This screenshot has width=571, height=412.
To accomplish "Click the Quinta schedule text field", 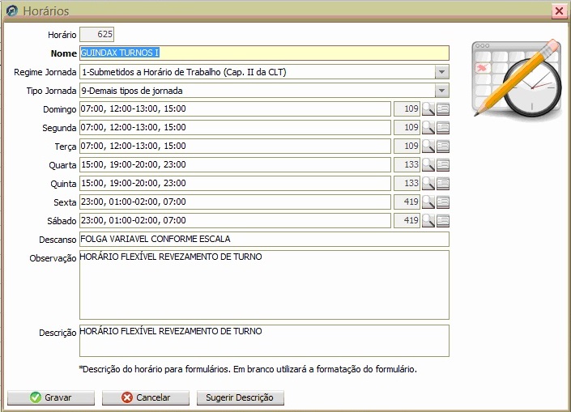I will click(235, 183).
